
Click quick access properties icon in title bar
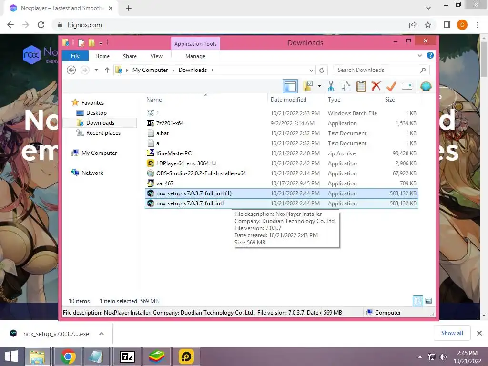(x=81, y=42)
